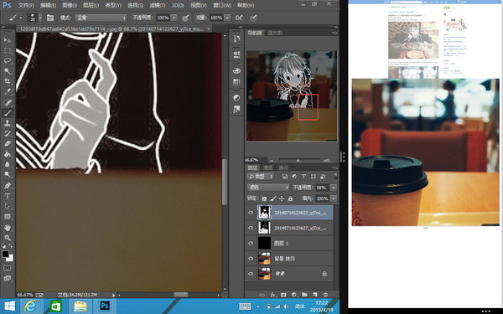The height and width of the screenshot is (314, 503).
Task: Select the Lasso tool
Action: 8,60
